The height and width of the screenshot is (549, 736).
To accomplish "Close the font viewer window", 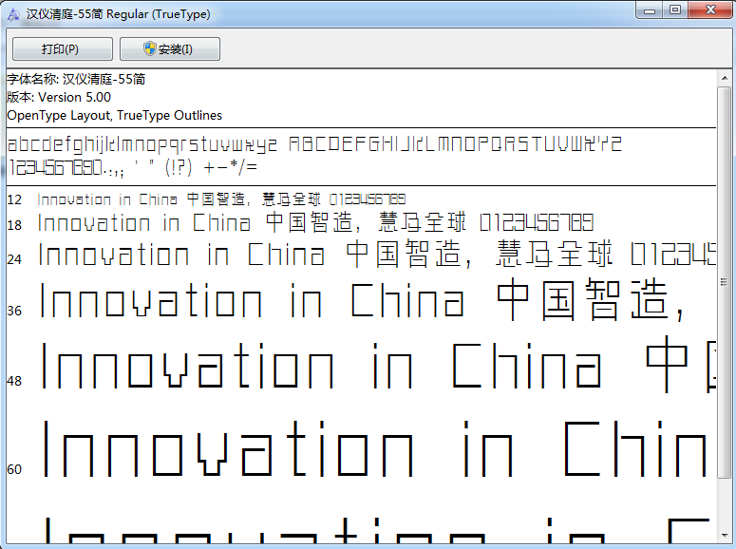I will click(x=708, y=10).
